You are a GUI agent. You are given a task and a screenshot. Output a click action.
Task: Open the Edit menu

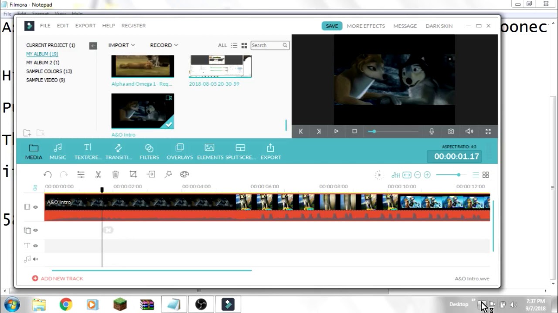(x=63, y=26)
